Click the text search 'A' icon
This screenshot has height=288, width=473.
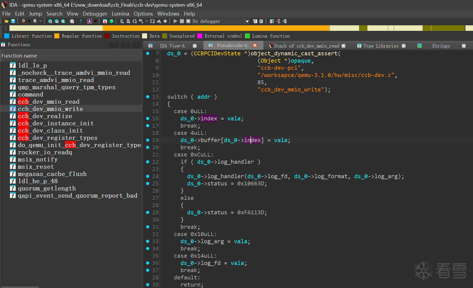[x=90, y=21]
